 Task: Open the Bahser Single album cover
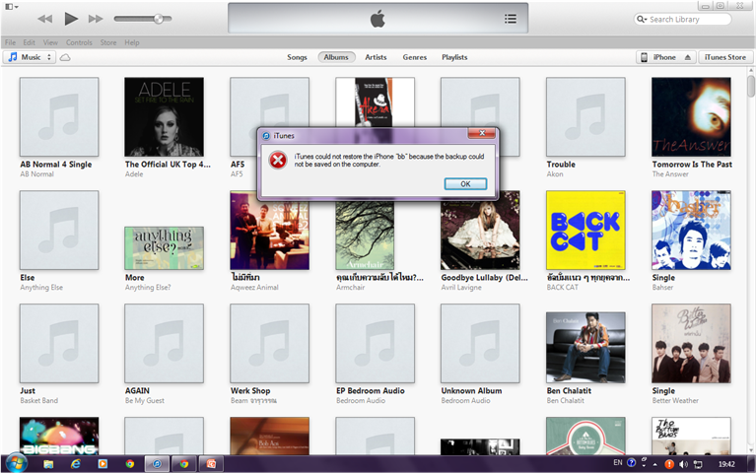691,230
